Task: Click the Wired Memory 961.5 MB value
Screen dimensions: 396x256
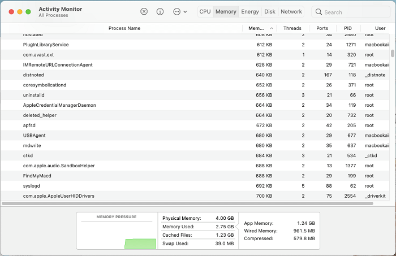Action: [x=304, y=231]
